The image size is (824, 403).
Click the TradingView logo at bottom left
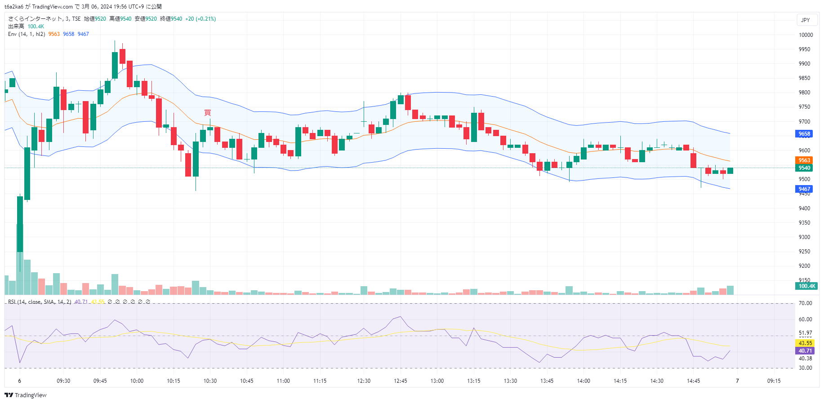(26, 395)
